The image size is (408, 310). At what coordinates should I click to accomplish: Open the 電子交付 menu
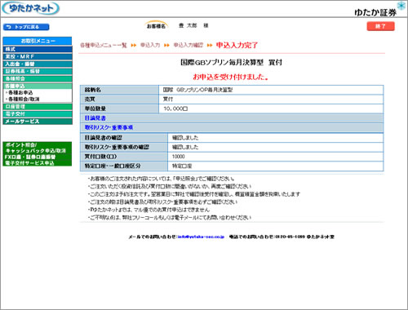(38, 114)
